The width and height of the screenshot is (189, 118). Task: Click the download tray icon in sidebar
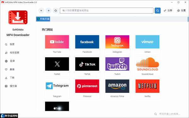(x=6, y=78)
